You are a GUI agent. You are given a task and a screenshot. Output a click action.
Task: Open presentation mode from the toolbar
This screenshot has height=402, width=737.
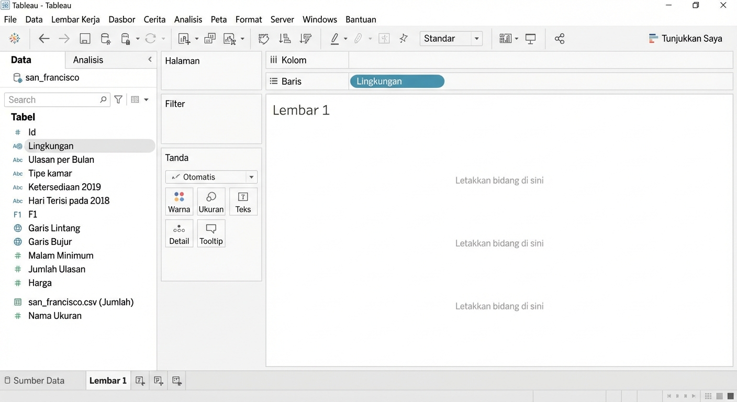click(531, 39)
